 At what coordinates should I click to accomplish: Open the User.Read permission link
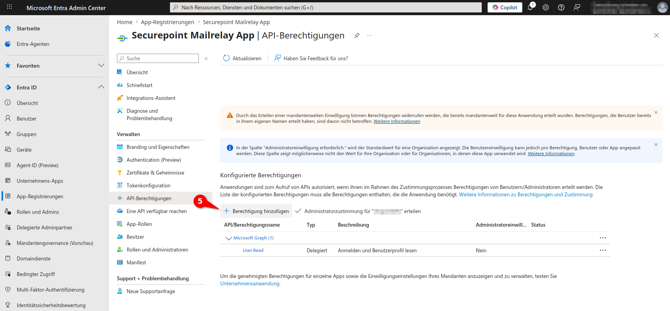[x=253, y=250]
